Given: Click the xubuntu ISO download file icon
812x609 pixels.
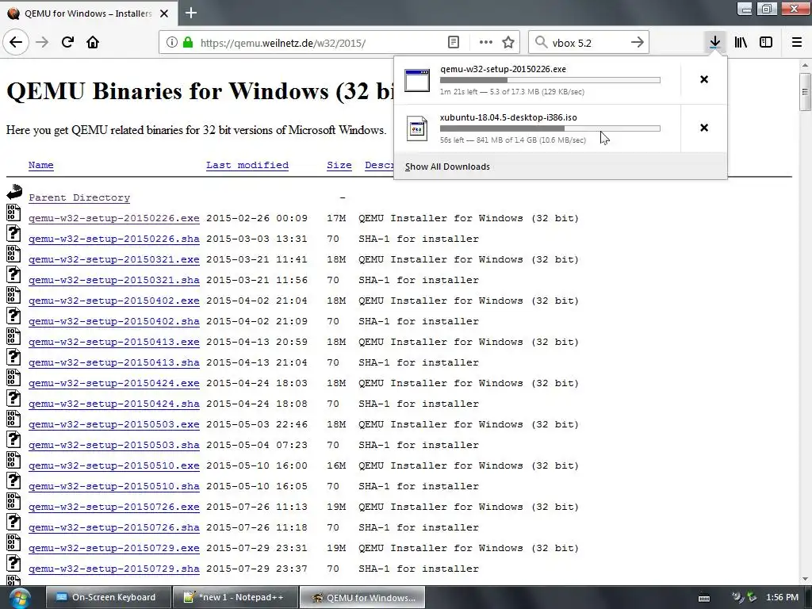Looking at the screenshot, I should point(417,128).
